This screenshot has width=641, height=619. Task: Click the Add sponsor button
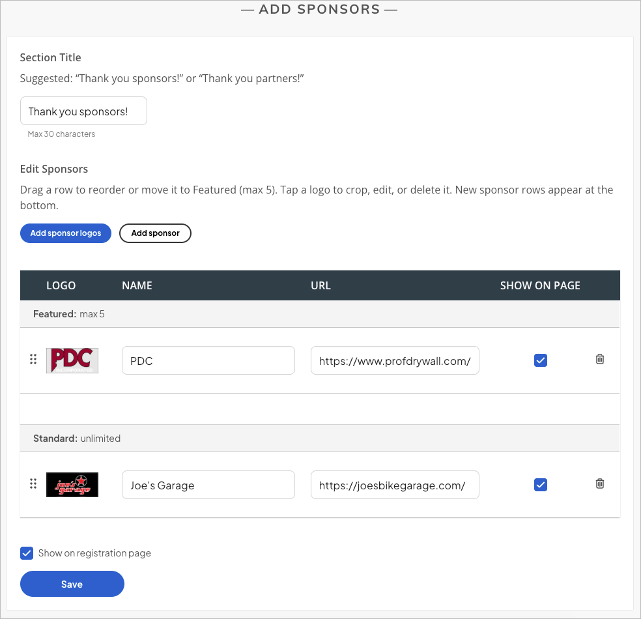pos(155,233)
